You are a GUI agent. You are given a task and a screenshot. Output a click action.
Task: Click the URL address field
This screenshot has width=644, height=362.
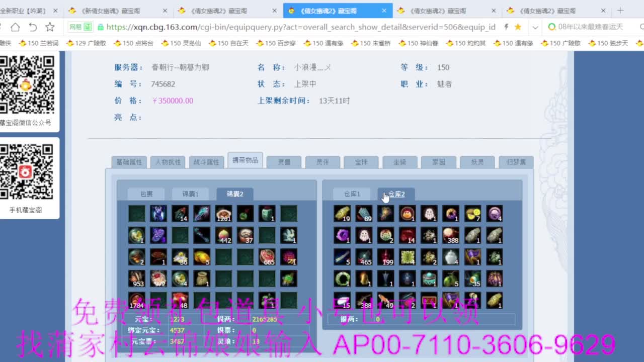click(301, 27)
